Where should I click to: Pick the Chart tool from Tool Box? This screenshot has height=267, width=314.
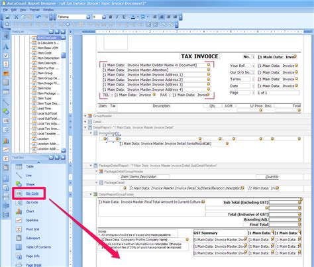[30, 211]
